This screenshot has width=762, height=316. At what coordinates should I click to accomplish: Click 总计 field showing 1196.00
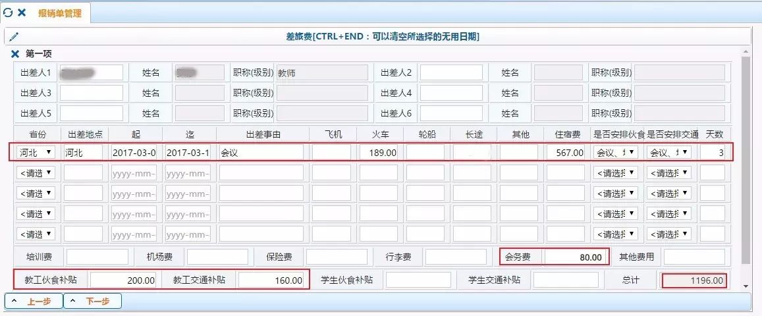694,280
